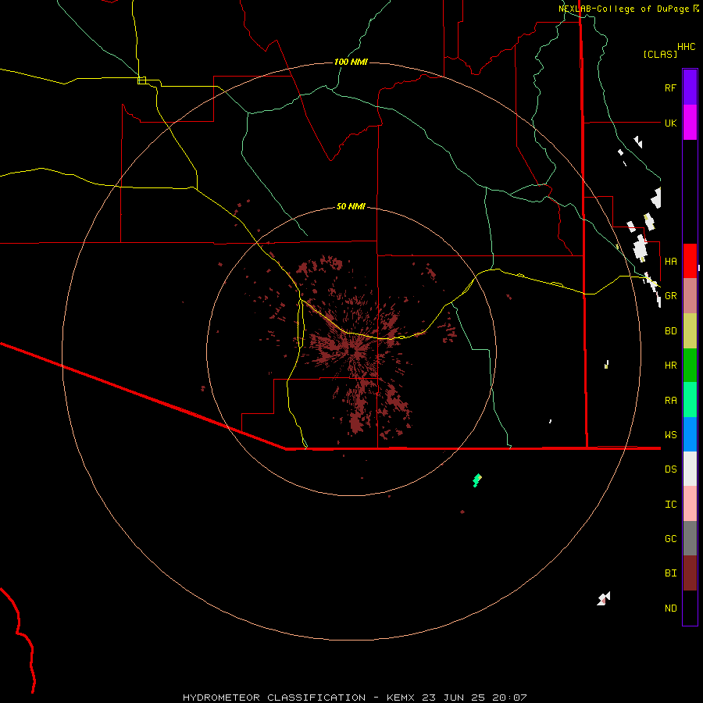Click the '100 NMI' range ring label
The height and width of the screenshot is (703, 703).
tap(351, 62)
